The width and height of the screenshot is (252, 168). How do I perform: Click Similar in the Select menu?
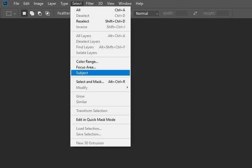pos(100,102)
